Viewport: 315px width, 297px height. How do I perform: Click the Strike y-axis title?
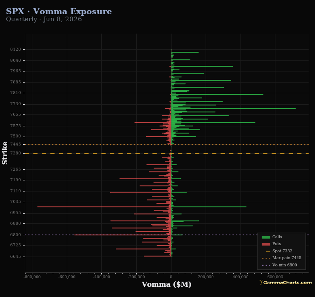pos(5,153)
